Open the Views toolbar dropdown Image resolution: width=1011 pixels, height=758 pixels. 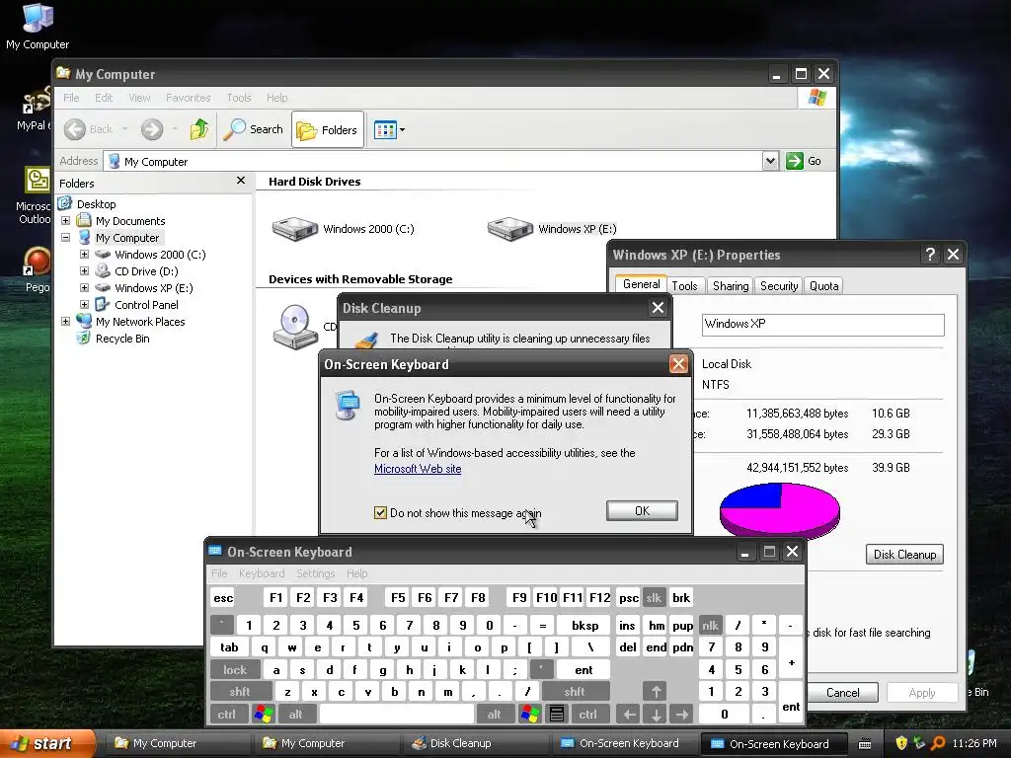(389, 129)
